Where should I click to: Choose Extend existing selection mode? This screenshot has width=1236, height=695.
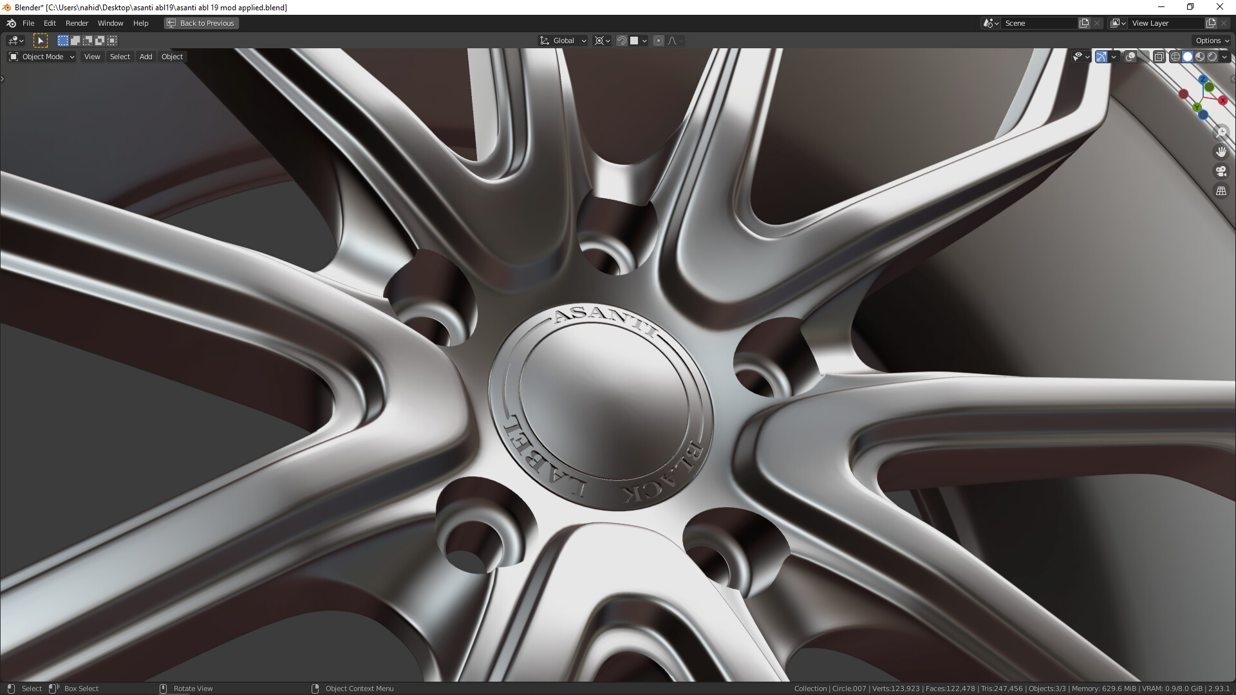tap(75, 41)
